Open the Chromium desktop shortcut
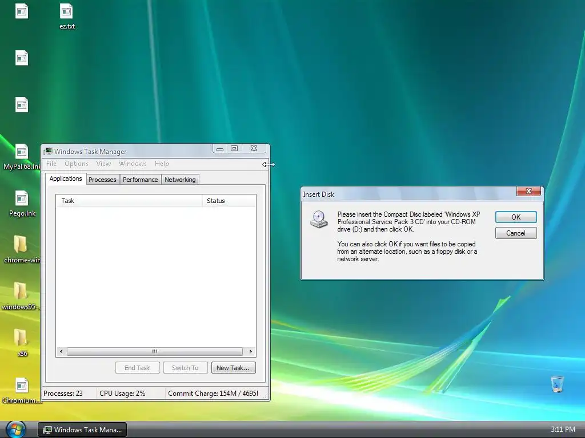 tap(21, 390)
